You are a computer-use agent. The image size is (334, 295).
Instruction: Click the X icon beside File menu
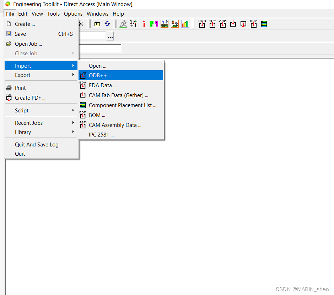81,24
